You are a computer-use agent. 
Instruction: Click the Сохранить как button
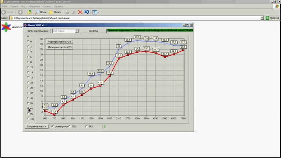tap(36, 126)
